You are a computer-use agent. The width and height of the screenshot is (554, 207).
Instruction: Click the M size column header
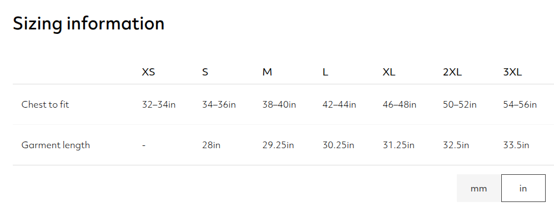[267, 72]
